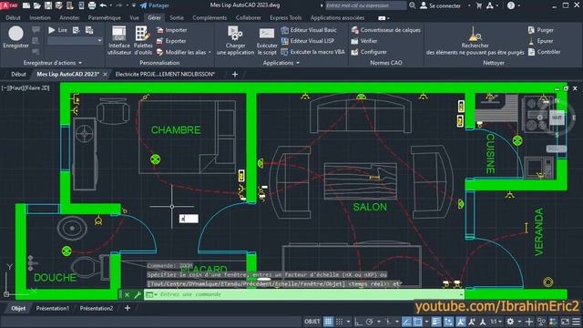The image size is (583, 328).
Task: Switch to Présentation1 layout tab
Action: 53,308
